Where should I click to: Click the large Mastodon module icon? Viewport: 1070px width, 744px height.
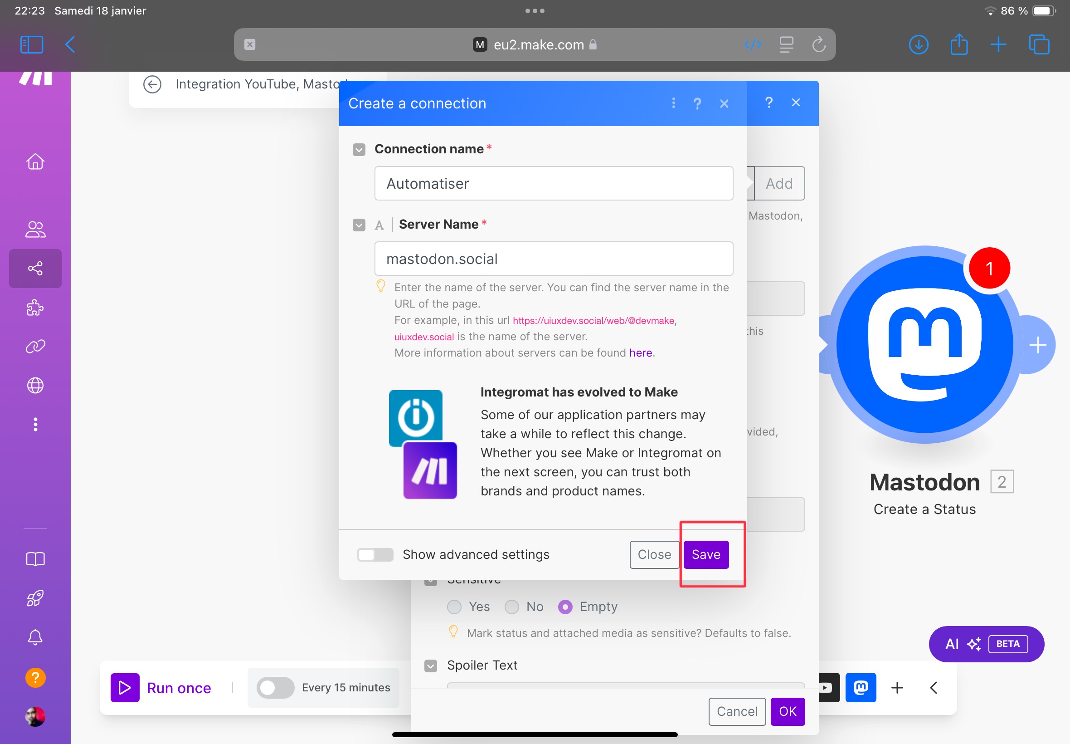click(x=924, y=345)
